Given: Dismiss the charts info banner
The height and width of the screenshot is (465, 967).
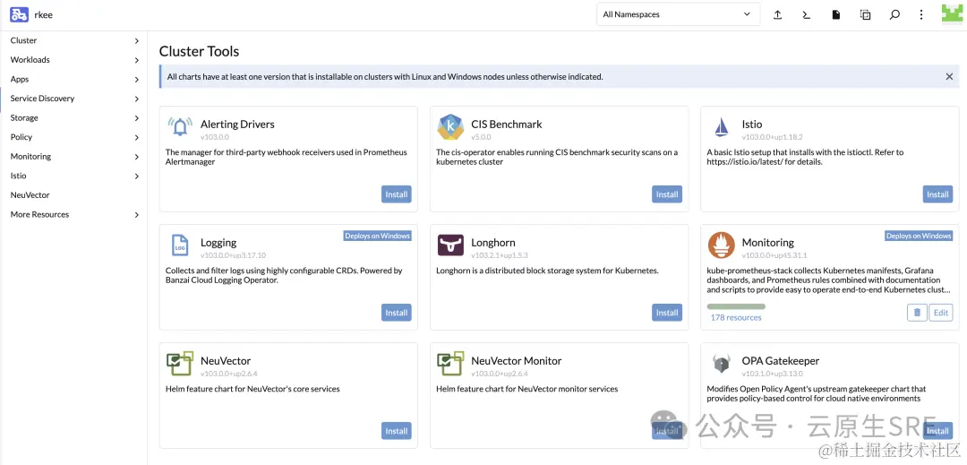Looking at the screenshot, I should tap(949, 77).
